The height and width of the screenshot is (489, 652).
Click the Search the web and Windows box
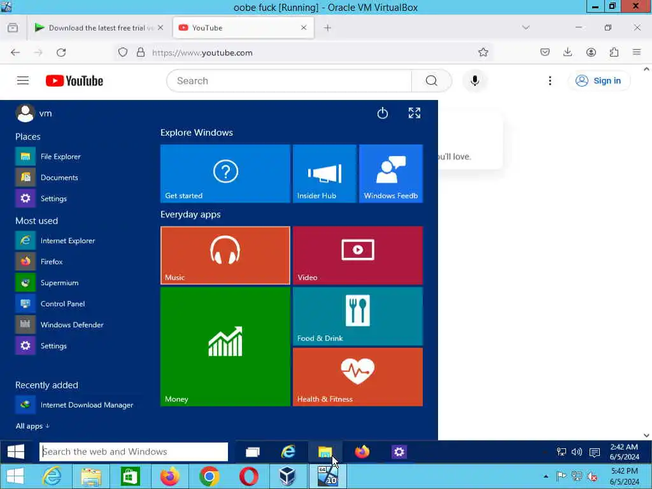point(134,451)
